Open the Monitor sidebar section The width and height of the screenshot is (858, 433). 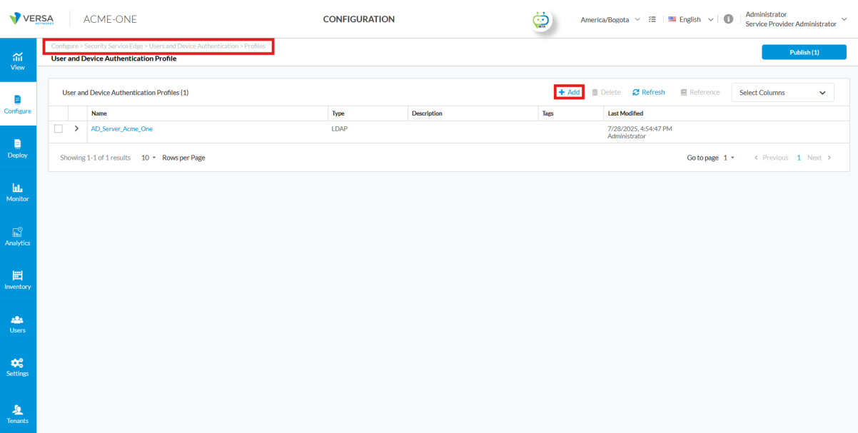18,193
